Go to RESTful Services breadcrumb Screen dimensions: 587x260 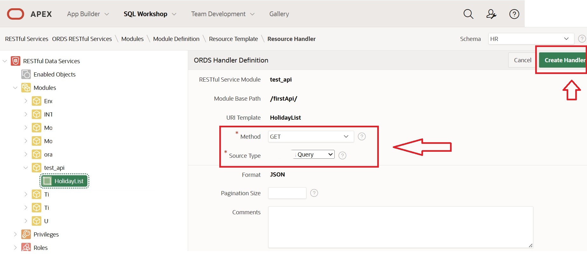click(27, 39)
